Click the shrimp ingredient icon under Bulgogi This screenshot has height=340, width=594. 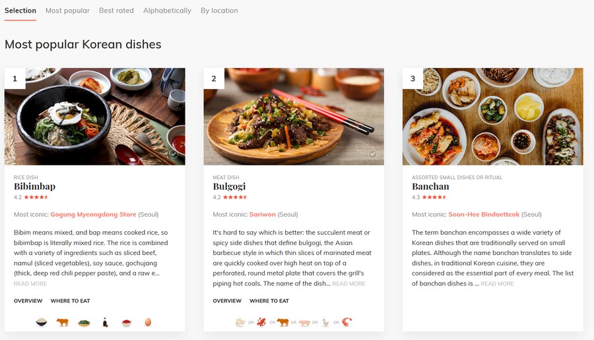346,322
